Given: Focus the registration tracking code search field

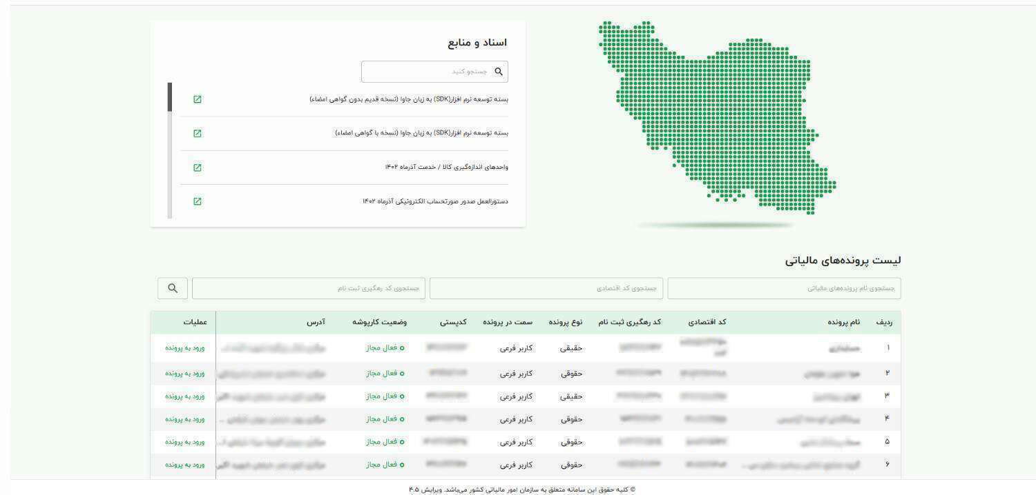Looking at the screenshot, I should (309, 288).
